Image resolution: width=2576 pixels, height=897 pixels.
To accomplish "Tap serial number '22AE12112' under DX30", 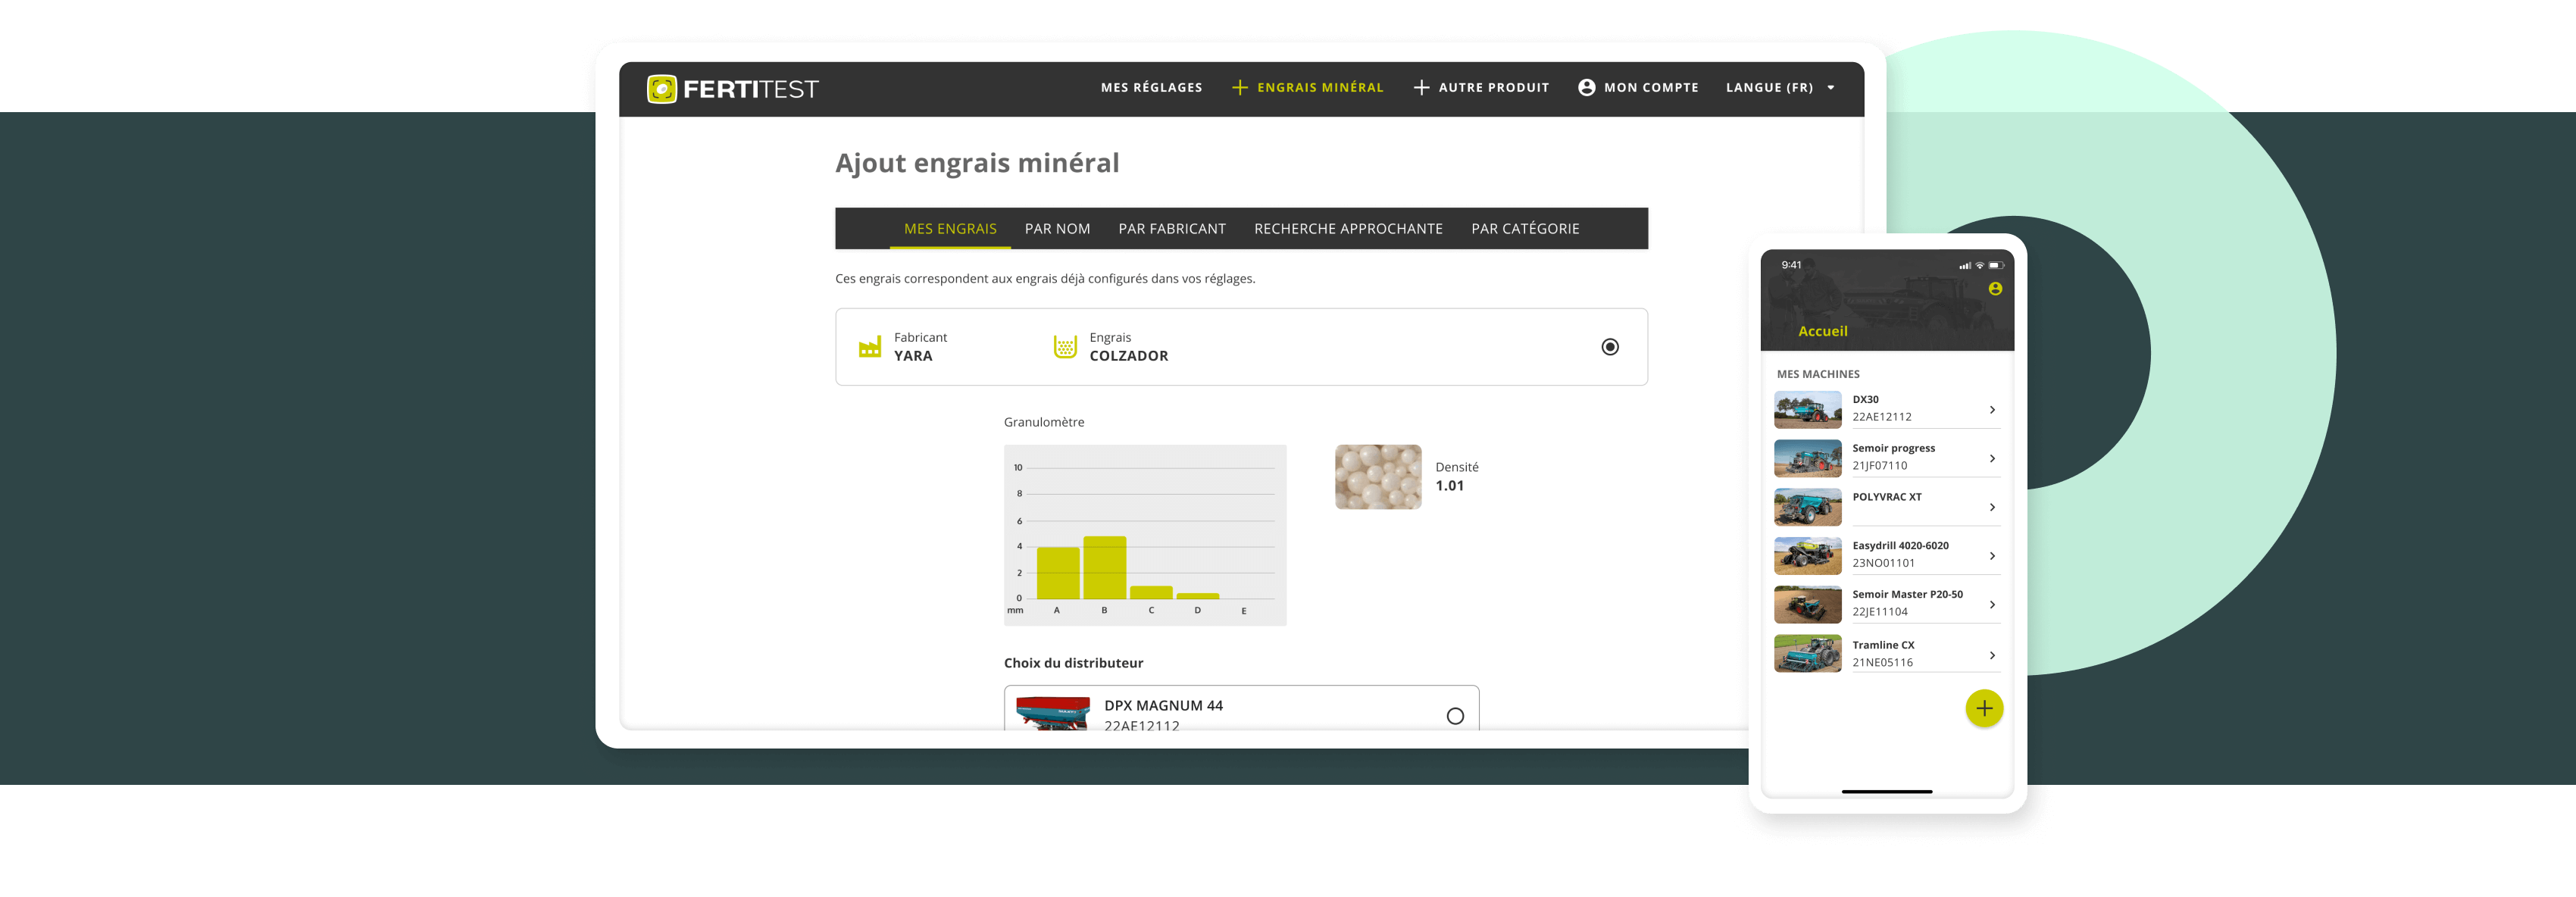I will pos(1881,417).
